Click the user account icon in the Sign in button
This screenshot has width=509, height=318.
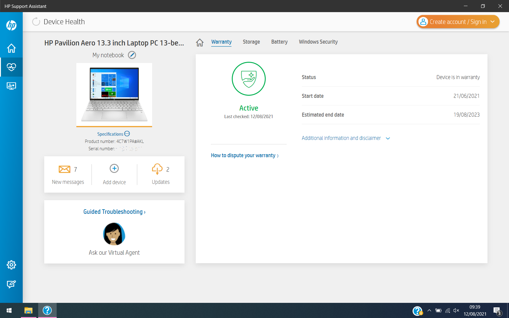pyautogui.click(x=423, y=22)
